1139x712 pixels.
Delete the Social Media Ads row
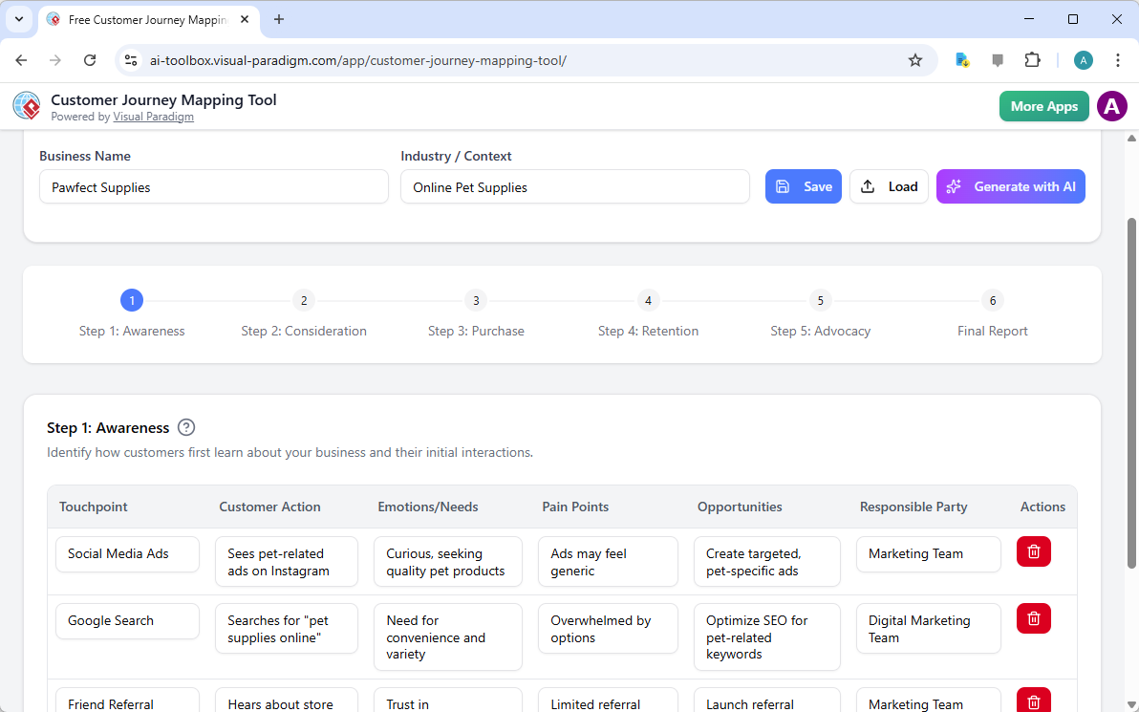tap(1033, 551)
